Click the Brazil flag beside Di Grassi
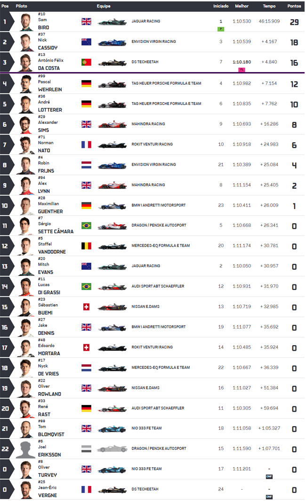This screenshot has width=306, height=501. tap(86, 287)
